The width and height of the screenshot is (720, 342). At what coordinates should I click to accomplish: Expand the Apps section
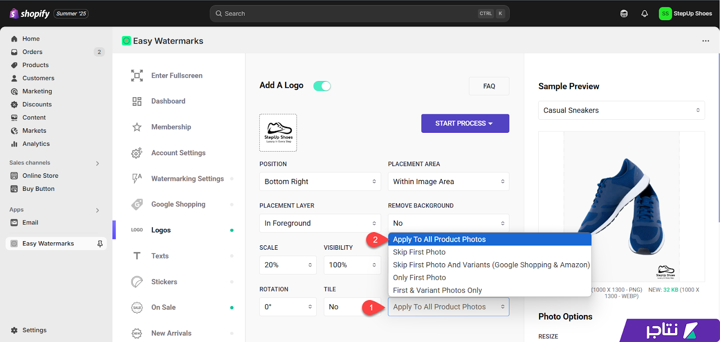[98, 210]
